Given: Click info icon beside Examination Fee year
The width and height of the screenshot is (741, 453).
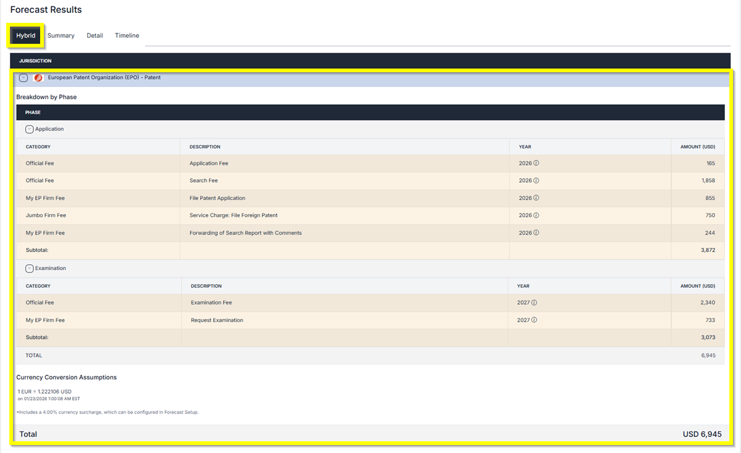Looking at the screenshot, I should (x=534, y=303).
